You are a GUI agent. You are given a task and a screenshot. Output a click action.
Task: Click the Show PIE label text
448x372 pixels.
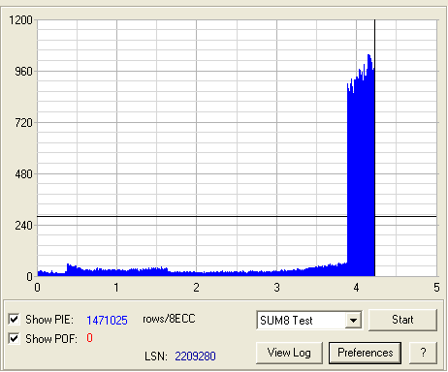coord(49,320)
